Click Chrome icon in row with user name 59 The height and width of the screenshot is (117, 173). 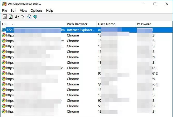coord(4,106)
